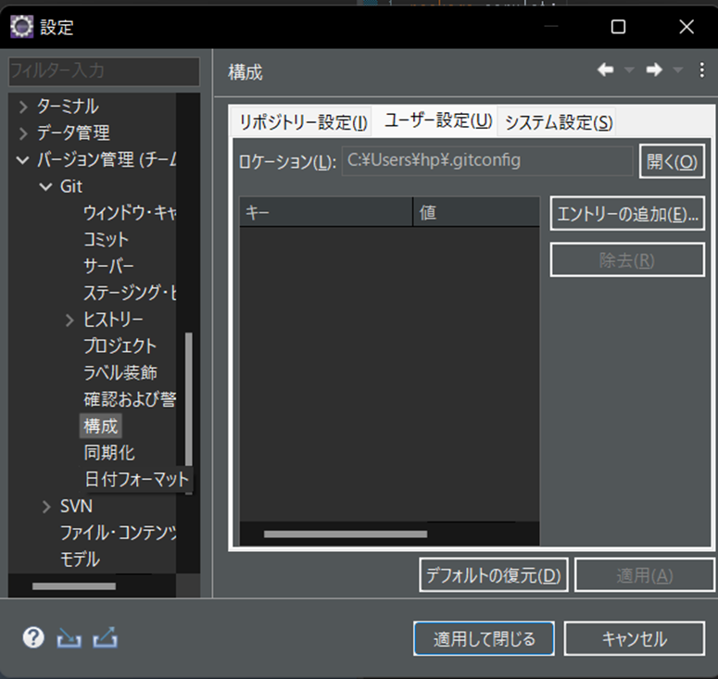Viewport: 718px width, 679px height.
Task: Click the キー column header
Action: pyautogui.click(x=326, y=212)
